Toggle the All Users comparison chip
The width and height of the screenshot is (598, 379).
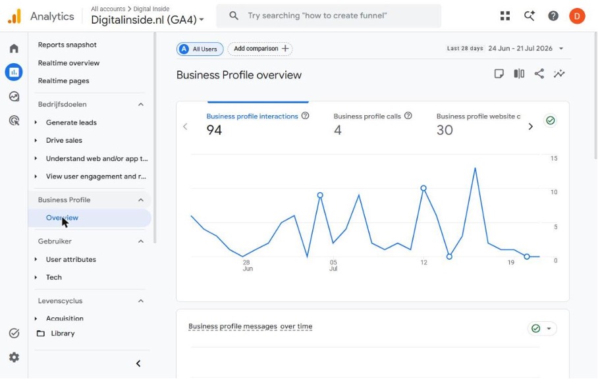pos(200,49)
